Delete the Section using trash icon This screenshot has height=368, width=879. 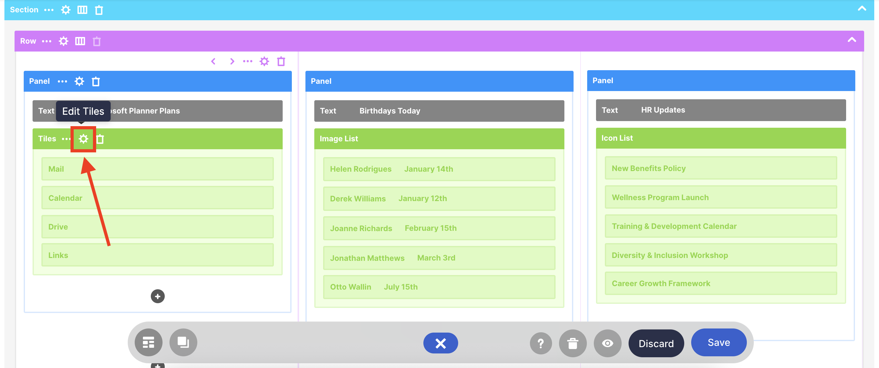coord(99,10)
